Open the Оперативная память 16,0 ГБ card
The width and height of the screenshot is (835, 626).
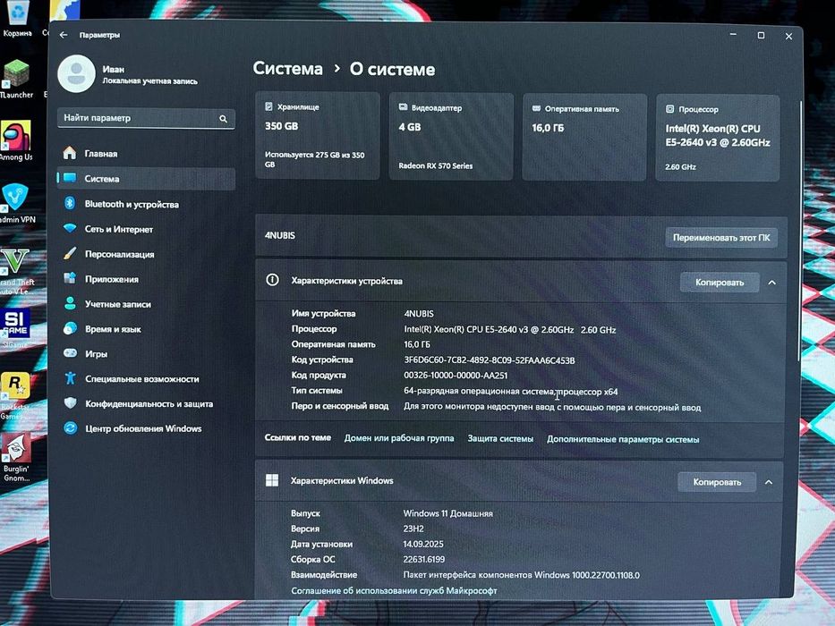click(584, 138)
